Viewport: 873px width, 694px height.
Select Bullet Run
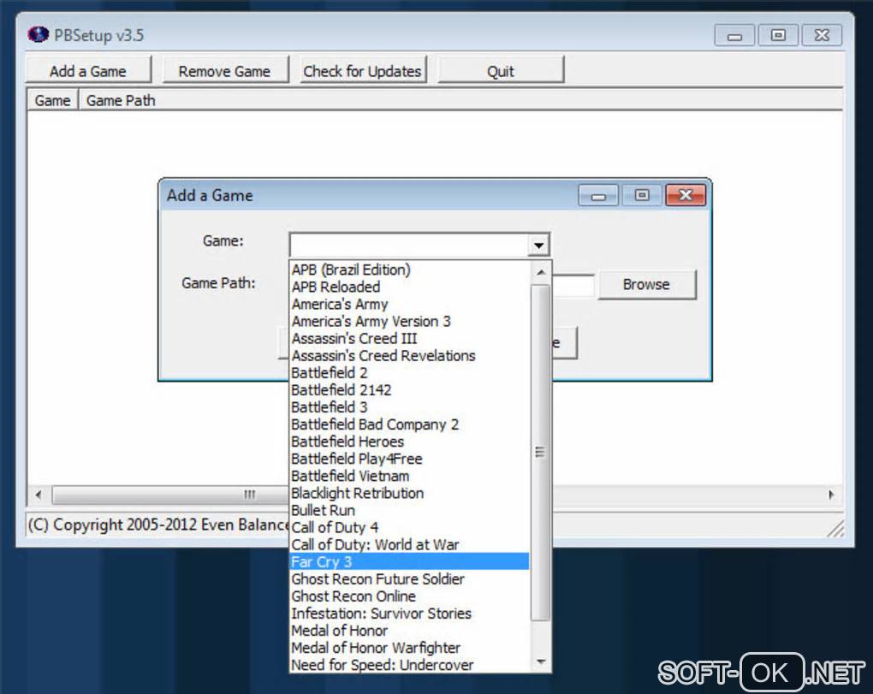click(x=409, y=510)
